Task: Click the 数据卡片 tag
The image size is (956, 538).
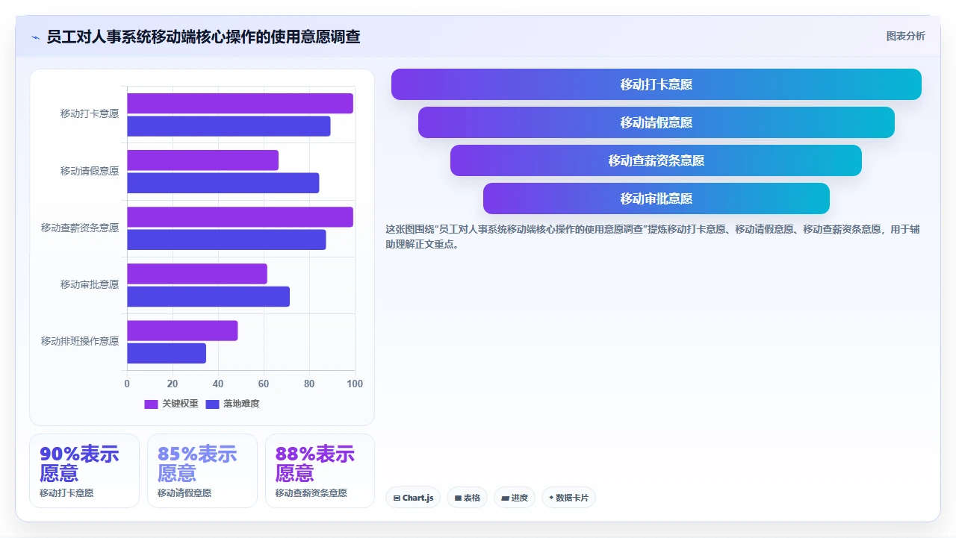Action: tap(568, 498)
